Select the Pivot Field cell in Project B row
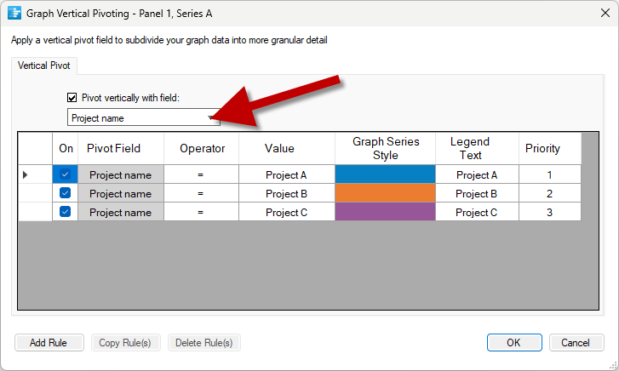This screenshot has width=619, height=371. pyautogui.click(x=121, y=193)
